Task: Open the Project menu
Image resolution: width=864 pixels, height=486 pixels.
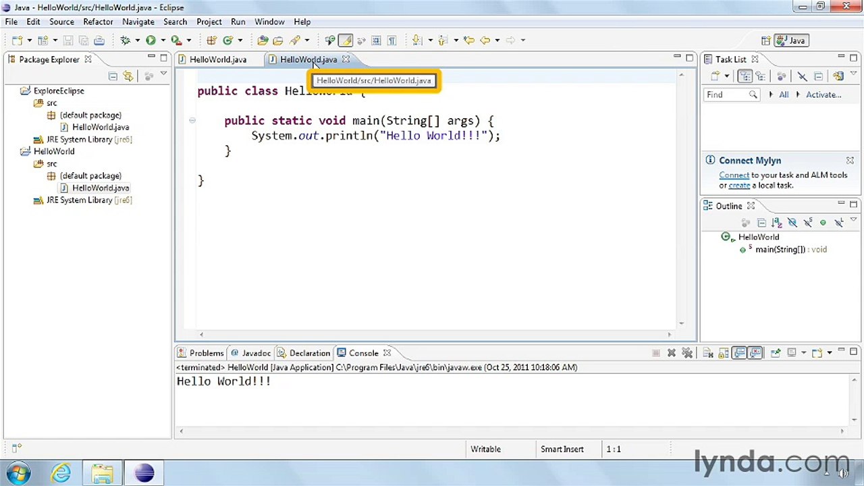Action: tap(209, 22)
